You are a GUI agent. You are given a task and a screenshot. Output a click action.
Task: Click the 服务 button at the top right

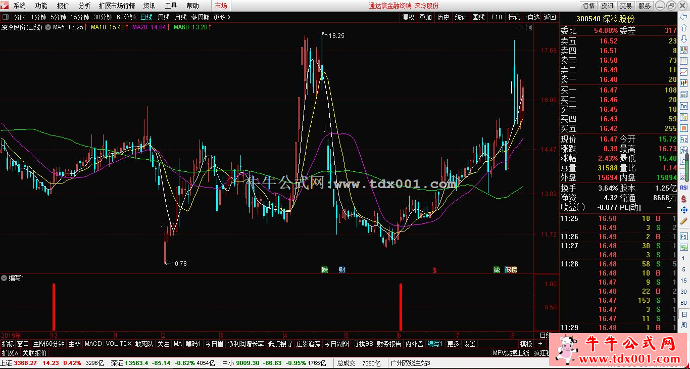click(x=645, y=6)
